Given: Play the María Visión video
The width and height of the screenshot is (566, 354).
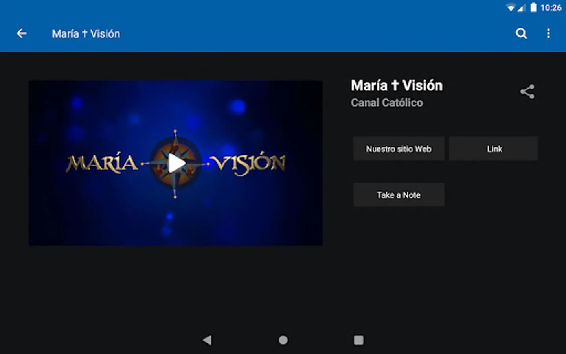Looking at the screenshot, I should coord(176,163).
